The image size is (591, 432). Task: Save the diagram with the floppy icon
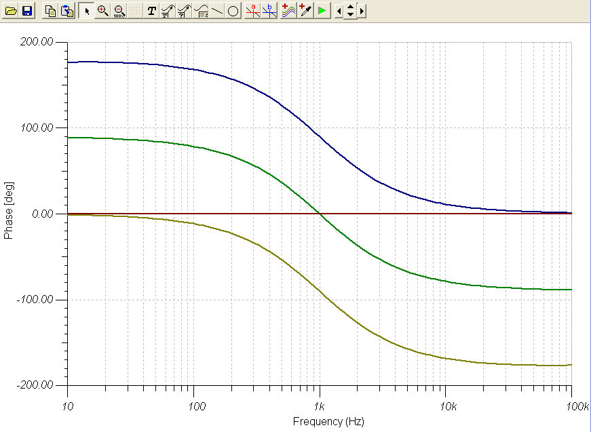point(27,11)
